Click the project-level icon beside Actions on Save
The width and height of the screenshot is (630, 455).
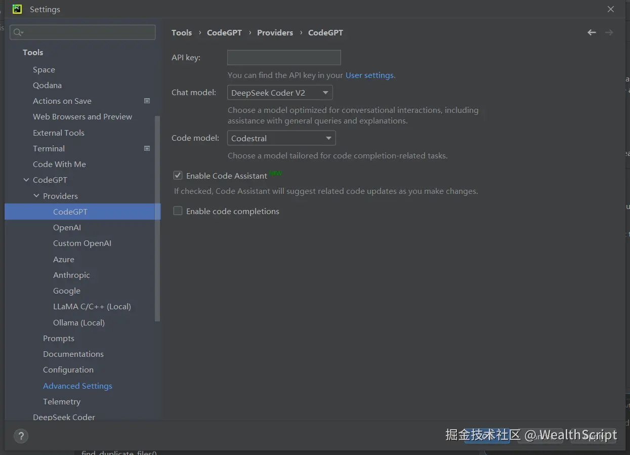147,101
